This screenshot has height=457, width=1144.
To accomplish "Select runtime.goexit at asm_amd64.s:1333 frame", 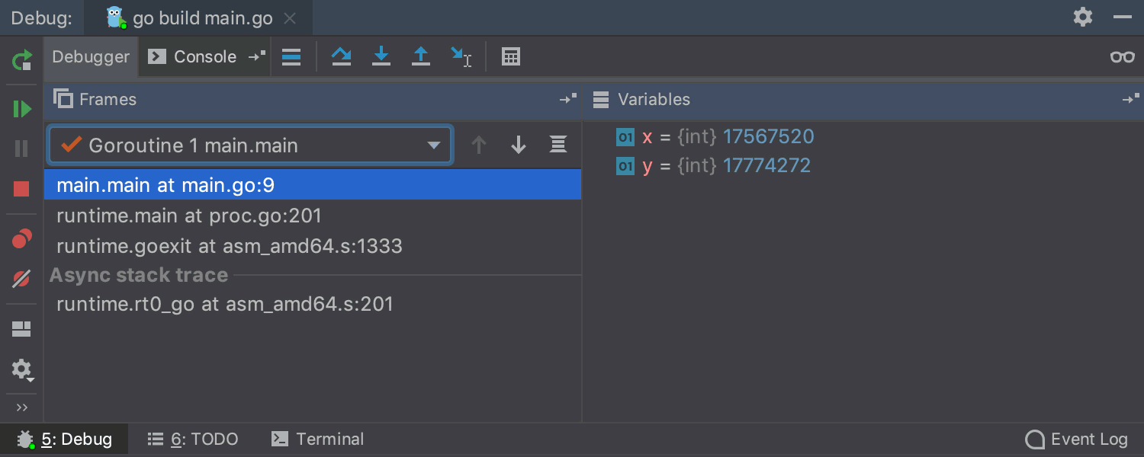I will point(229,246).
